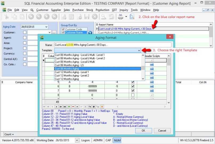Toggle the Customer Code sort checkbox
This screenshot has height=144, width=215.
pos(63,29)
